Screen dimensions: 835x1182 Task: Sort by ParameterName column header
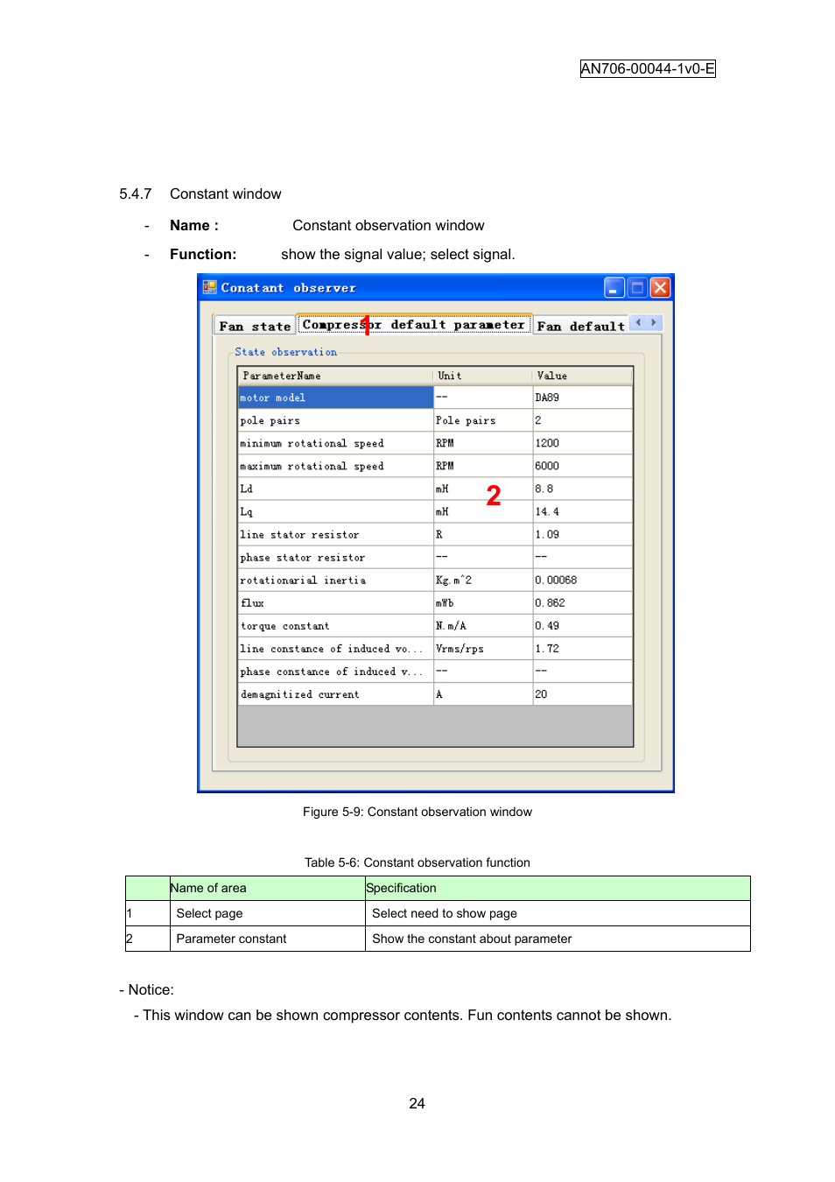336,376
